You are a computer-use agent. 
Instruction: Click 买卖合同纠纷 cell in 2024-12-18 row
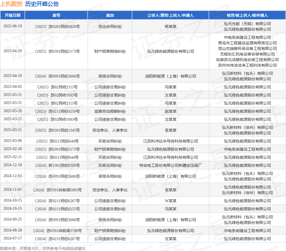tap(110, 165)
